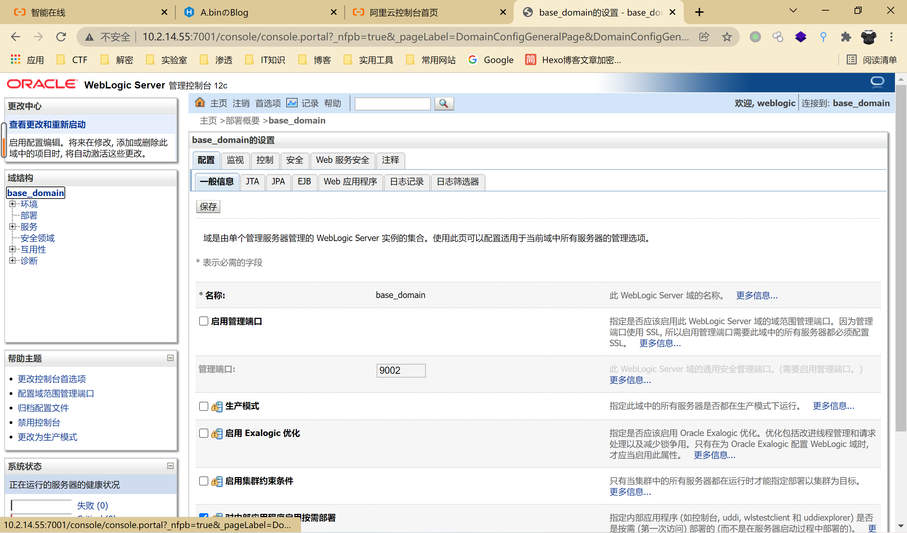The image size is (907, 533).
Task: Click the 保存 button
Action: pos(208,206)
